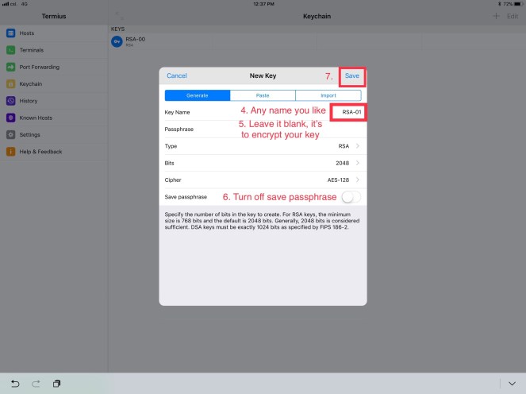Screen dimensions: 526x394
Task: Click the Help & Feedback icon
Action: point(11,151)
